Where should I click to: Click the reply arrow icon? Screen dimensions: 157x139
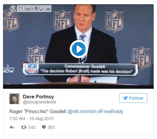point(12,127)
